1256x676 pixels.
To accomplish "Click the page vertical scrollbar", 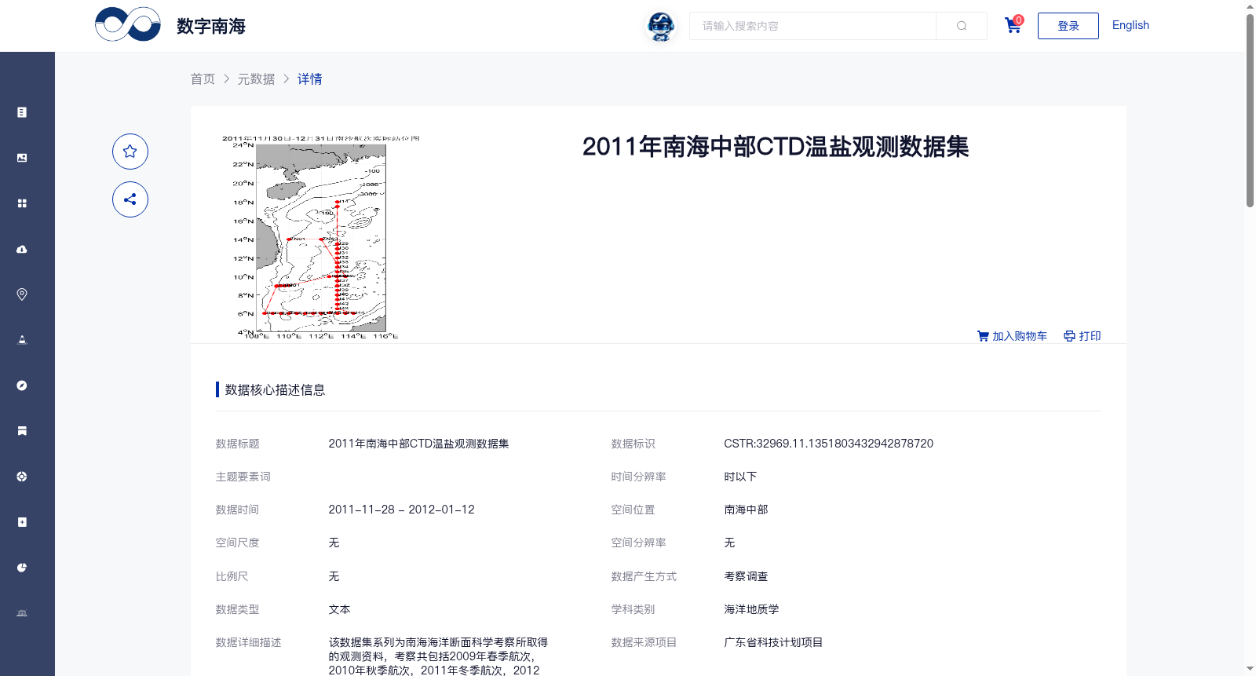I will pos(1250,110).
